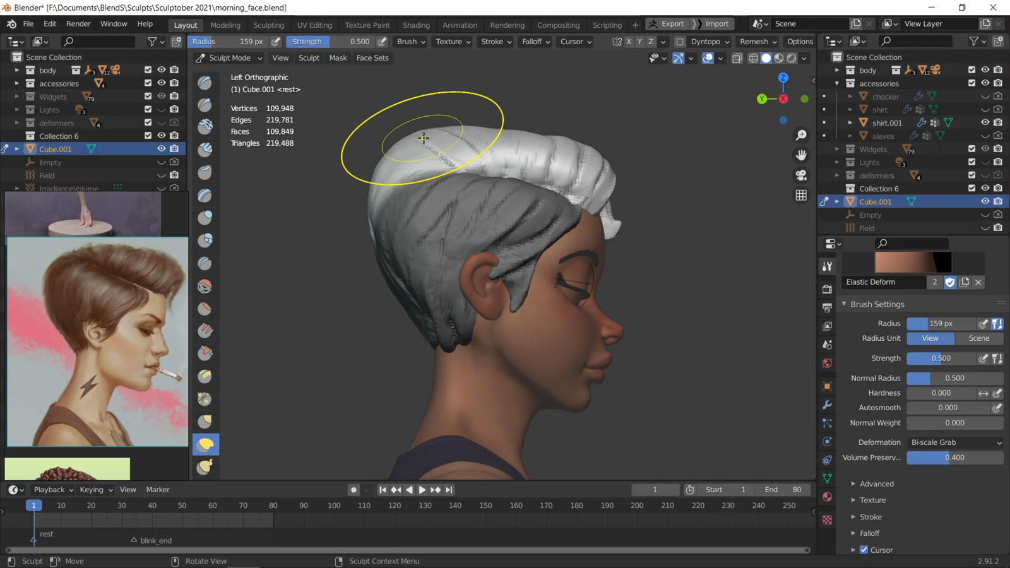Open the File menu
Image resolution: width=1010 pixels, height=568 pixels.
(28, 24)
